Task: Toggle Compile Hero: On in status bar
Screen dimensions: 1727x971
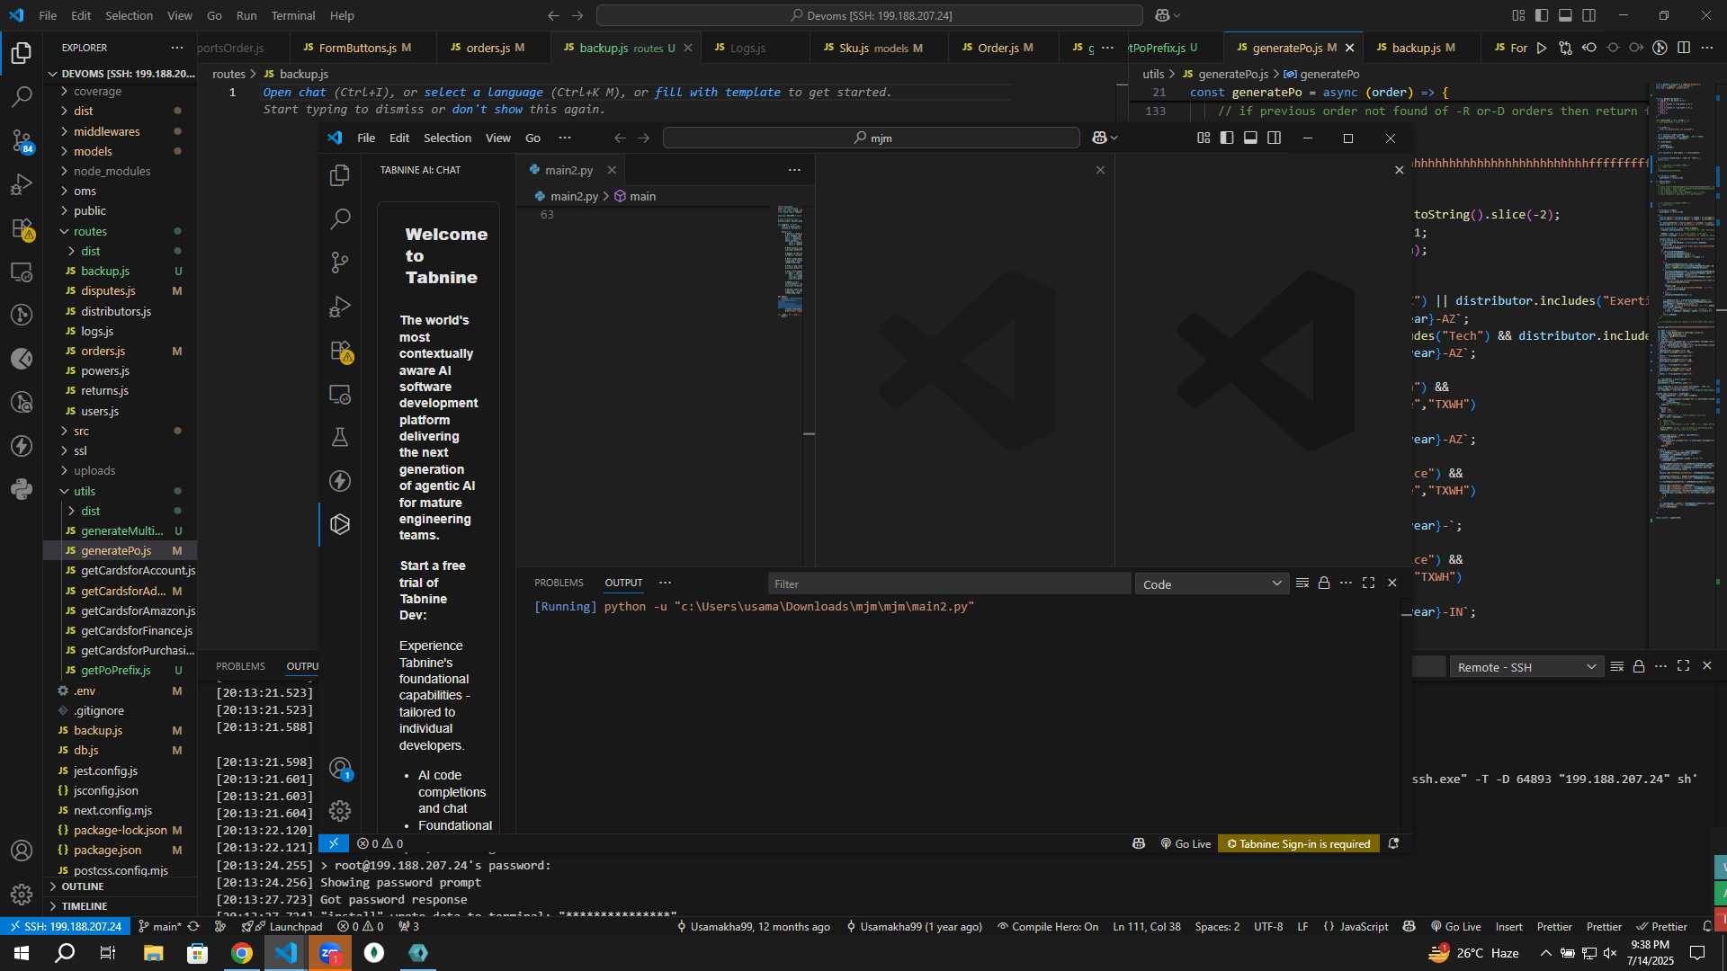Action: 1048,927
